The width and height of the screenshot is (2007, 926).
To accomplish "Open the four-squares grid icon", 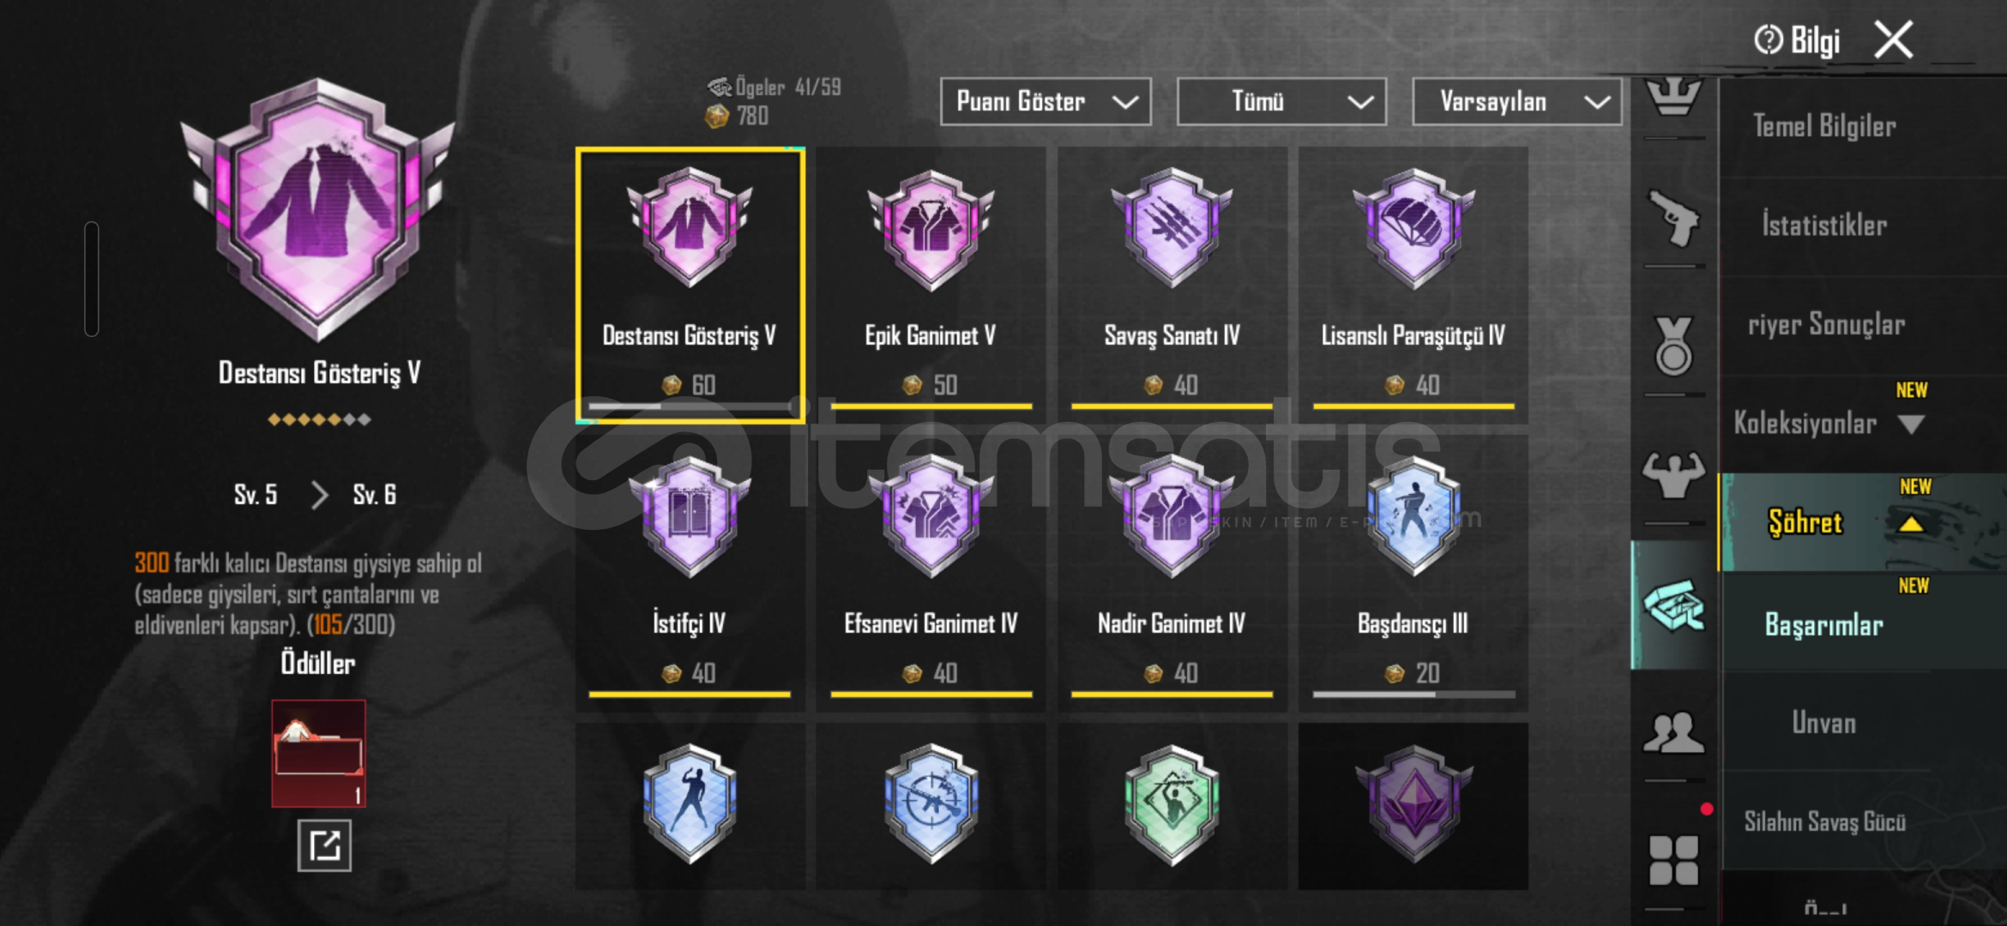I will [1672, 860].
